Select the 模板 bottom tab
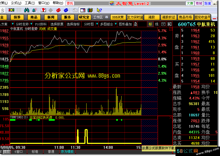Image resolution: width=220 pixels, height=156 pixels. tap(6, 152)
